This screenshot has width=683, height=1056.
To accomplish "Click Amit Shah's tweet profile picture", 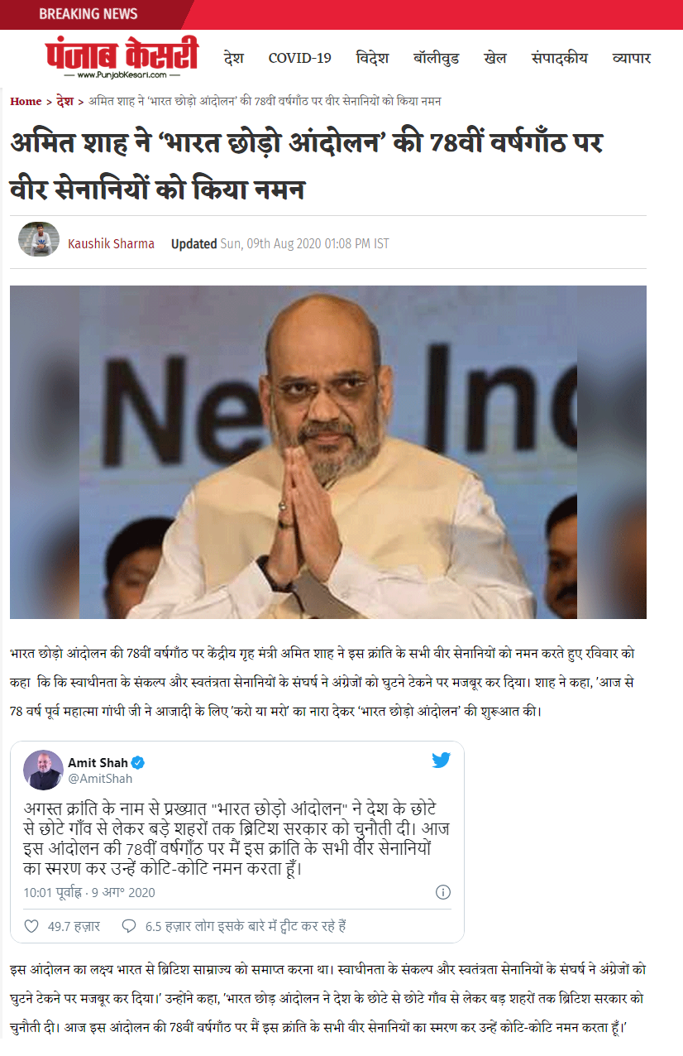I will coord(43,770).
